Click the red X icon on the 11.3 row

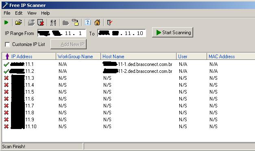coord(7,78)
